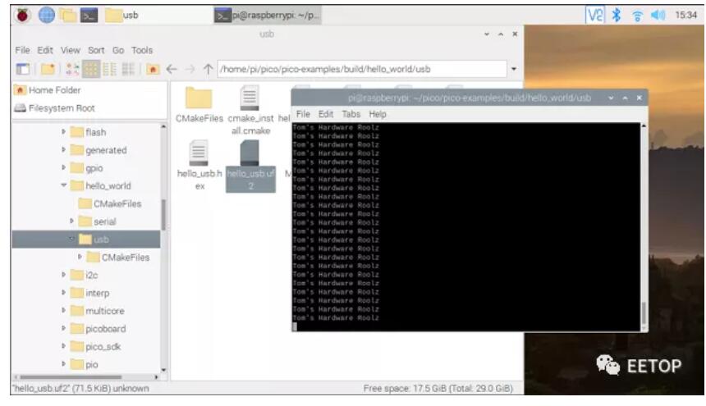The height and width of the screenshot is (406, 706).
Task: Click the Free space 17.5 GiB status text
Action: tap(438, 389)
